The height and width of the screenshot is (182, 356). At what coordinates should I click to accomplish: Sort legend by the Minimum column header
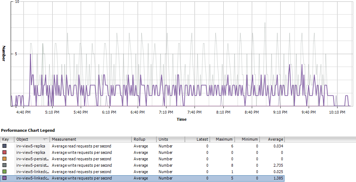[x=247, y=139]
